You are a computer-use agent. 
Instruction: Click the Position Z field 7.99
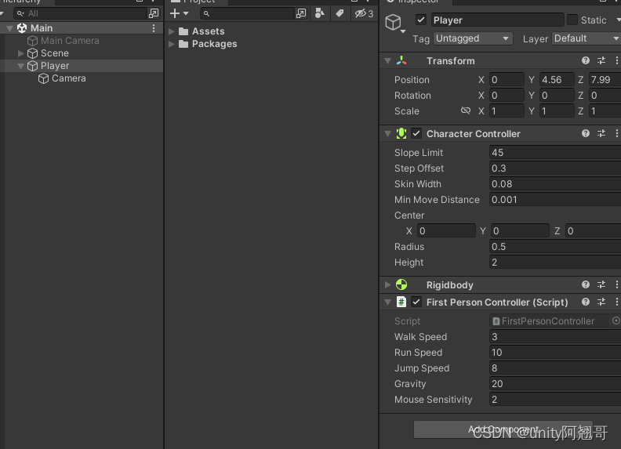tap(605, 80)
